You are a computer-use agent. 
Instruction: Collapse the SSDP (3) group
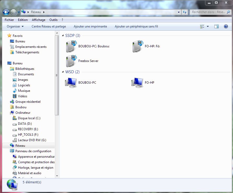(x=63, y=36)
